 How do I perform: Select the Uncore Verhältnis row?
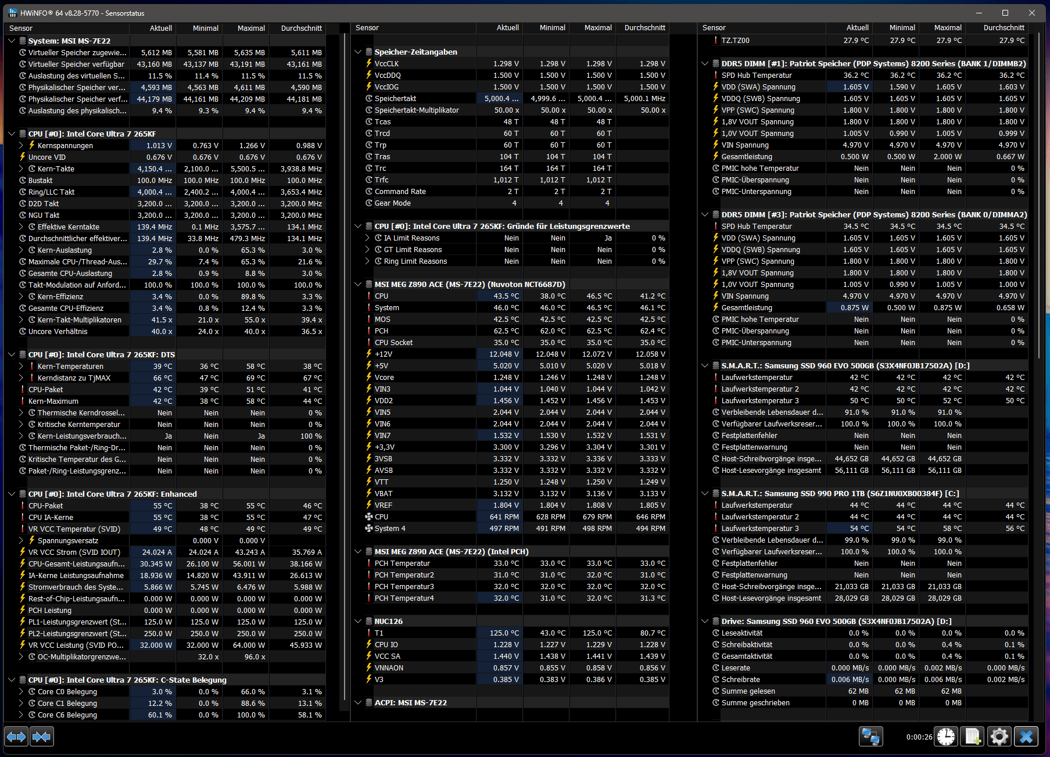[x=166, y=331]
